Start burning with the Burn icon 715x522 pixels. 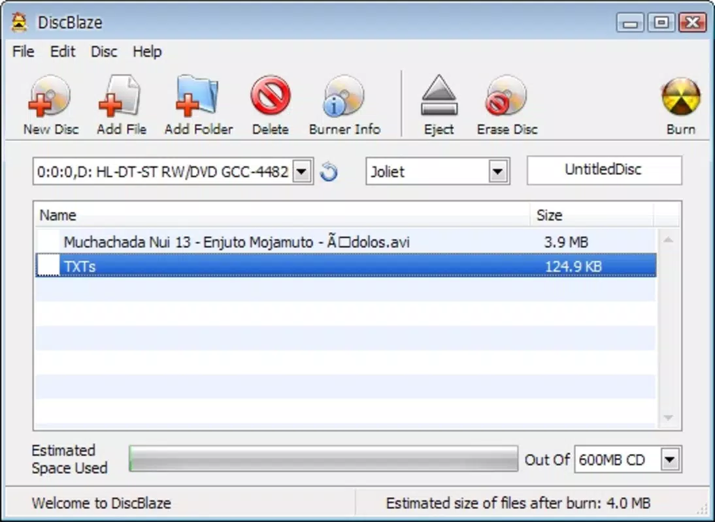681,97
